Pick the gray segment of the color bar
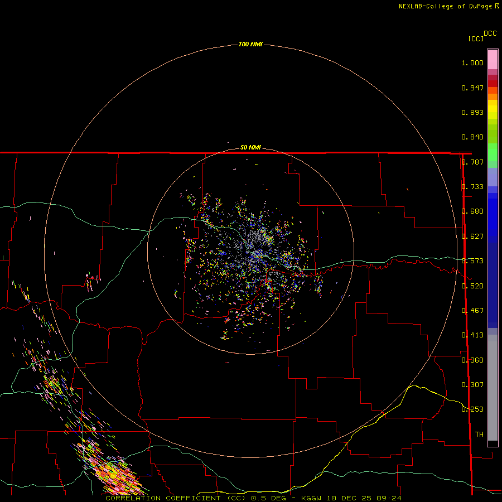The width and height of the screenshot is (502, 502). coord(493,388)
